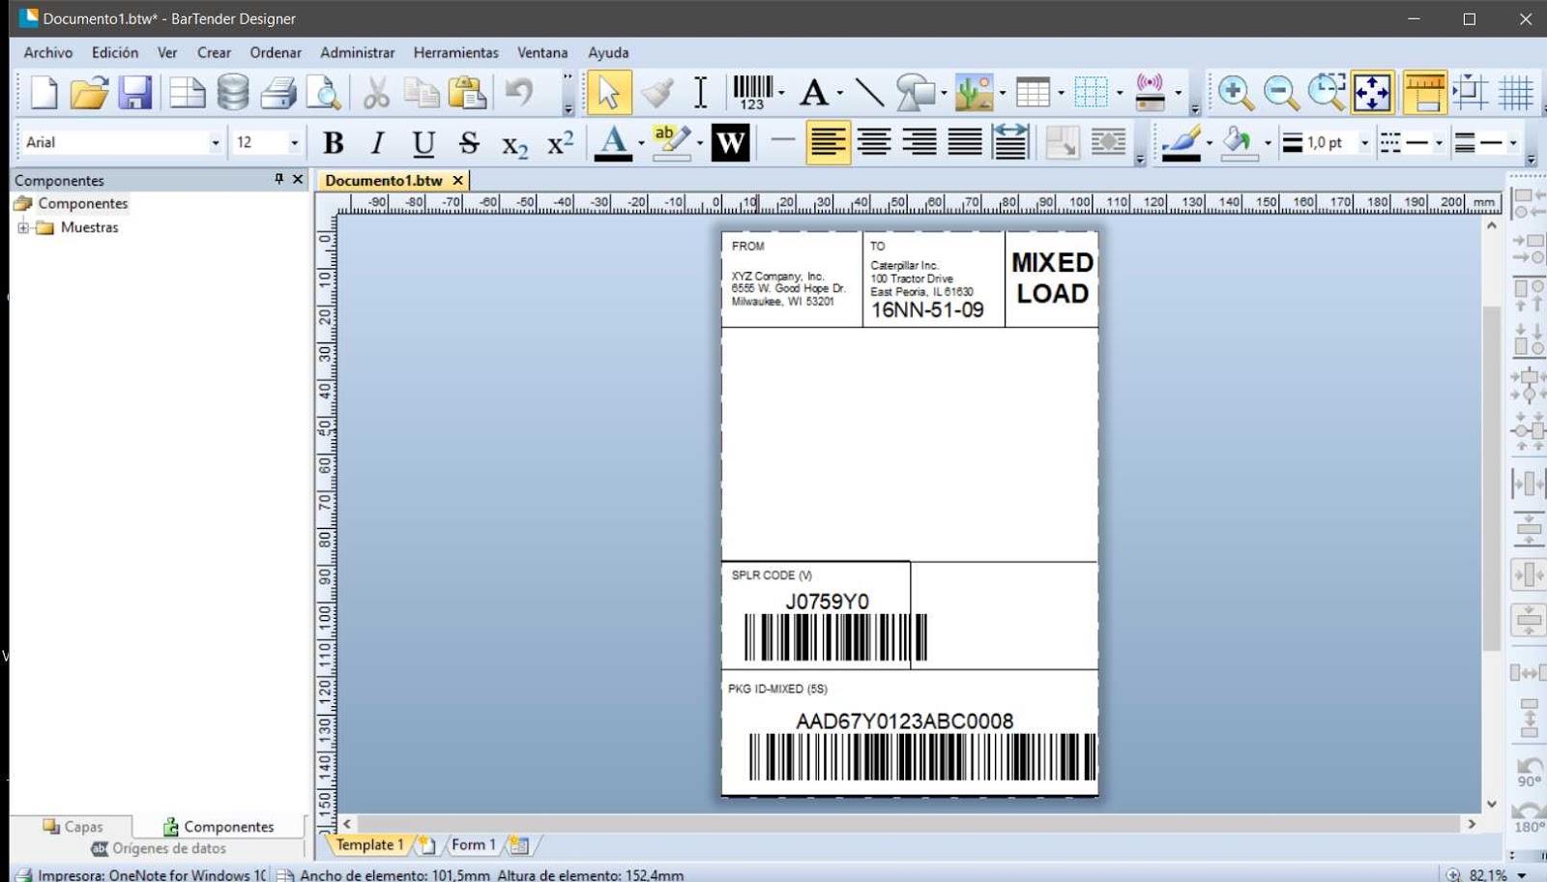
Task: Open zoom percentage dropdown in status bar
Action: [1522, 874]
